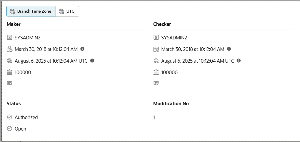Switch to UTC time zone toggle
300x142 pixels.
(x=67, y=11)
